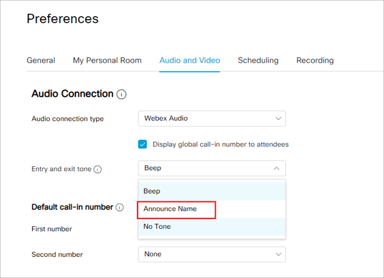Open the Recording tab
The image size is (384, 278).
315,60
